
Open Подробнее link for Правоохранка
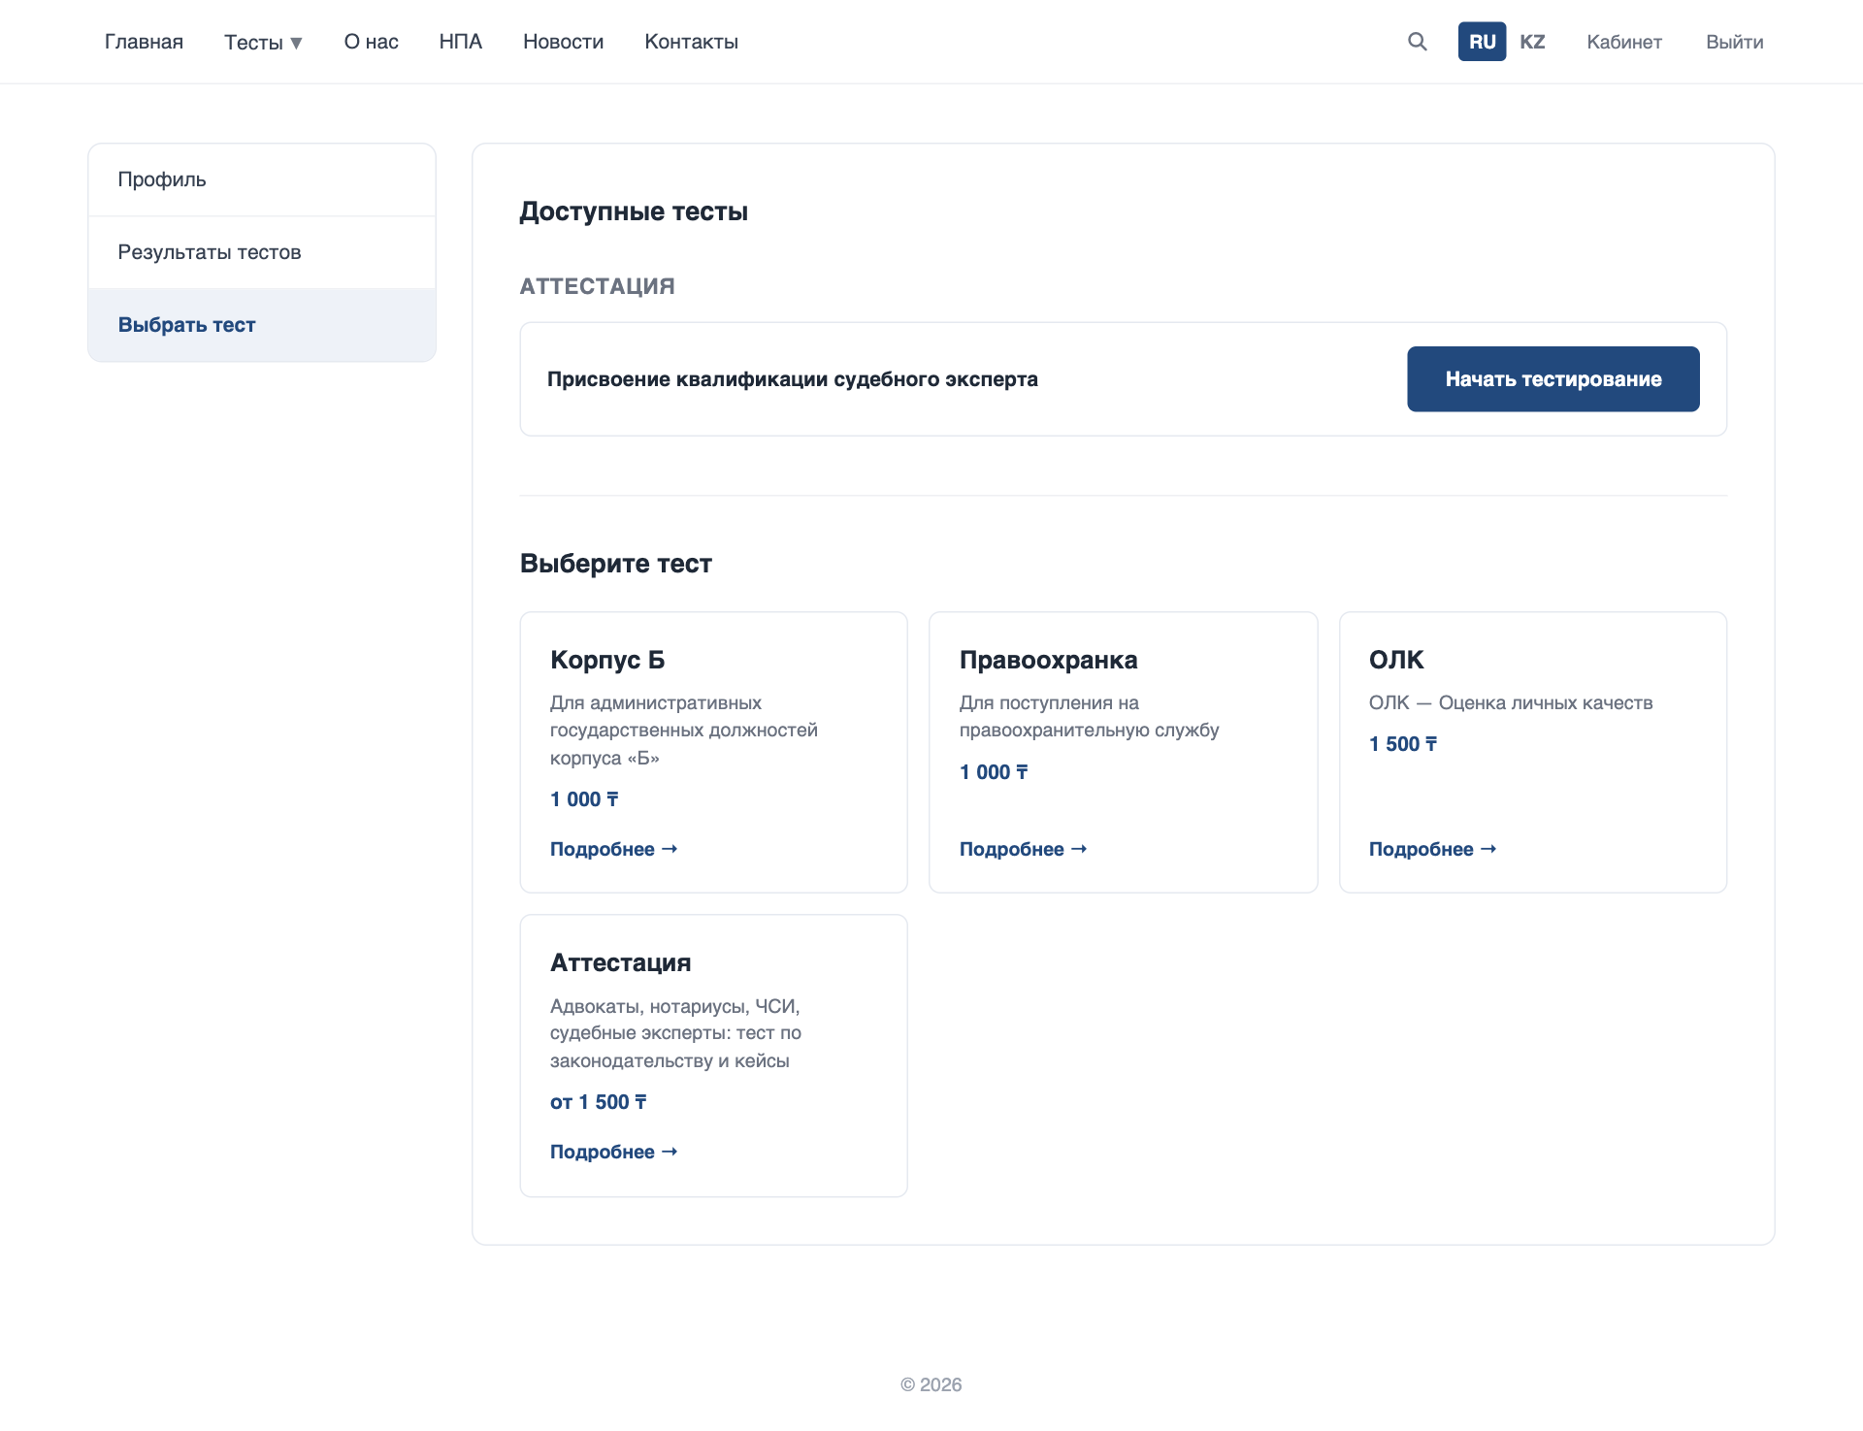(1023, 849)
